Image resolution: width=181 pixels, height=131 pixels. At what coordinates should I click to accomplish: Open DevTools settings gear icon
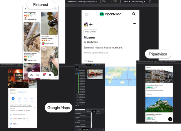[x=99, y=65]
